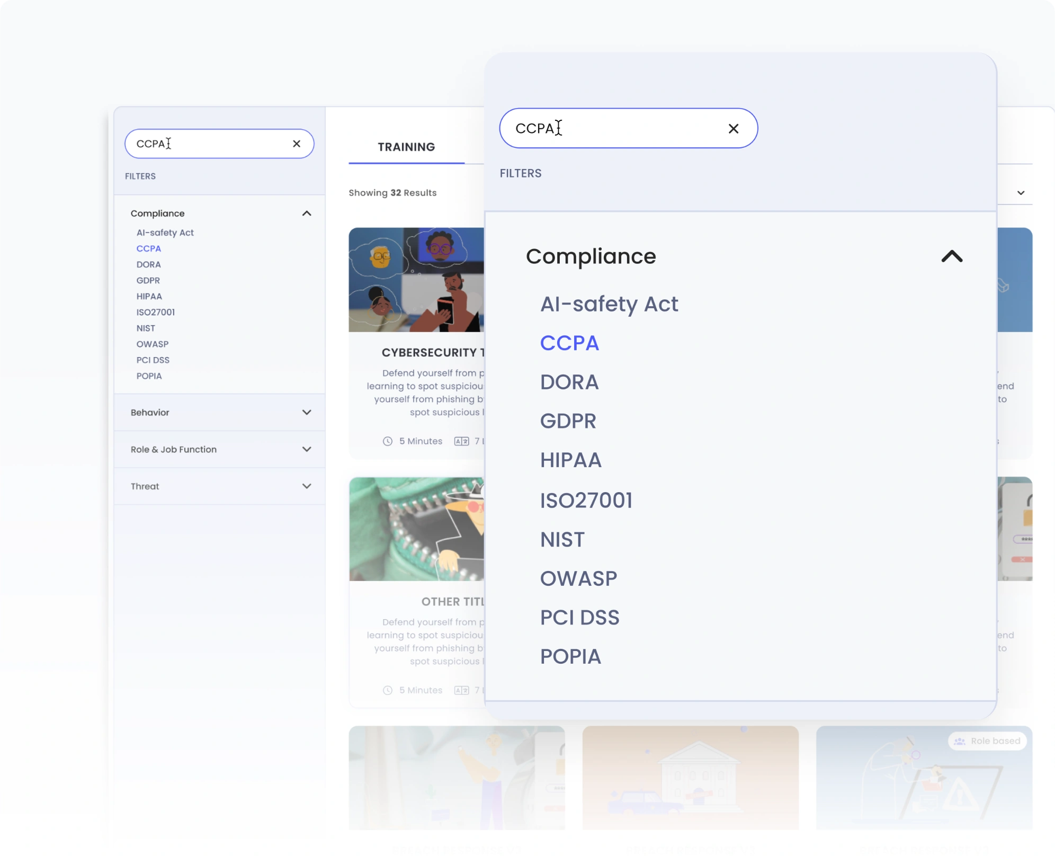Click the clear search (X) icon in large search bar
The image size is (1055, 856).
pos(733,128)
